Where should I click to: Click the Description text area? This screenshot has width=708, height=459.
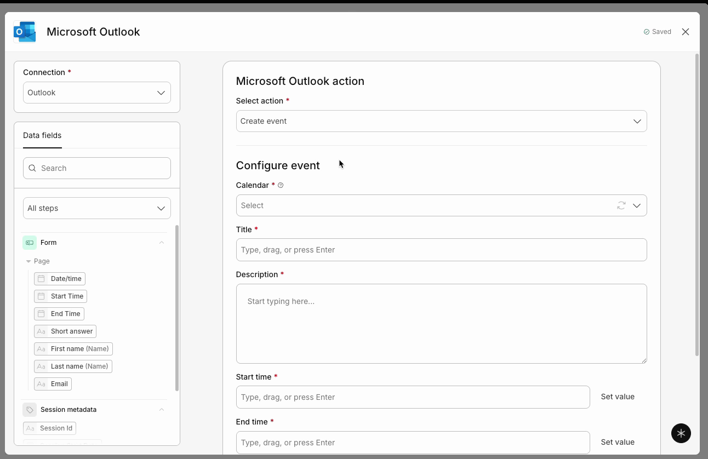(x=441, y=324)
